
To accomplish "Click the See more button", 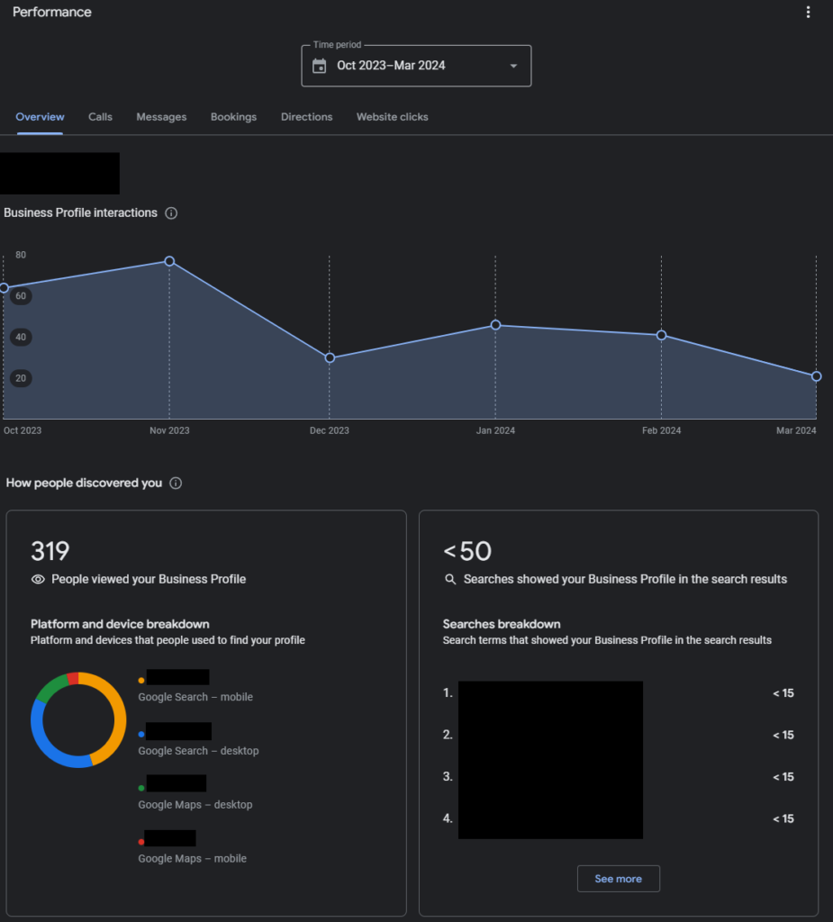I will (x=619, y=879).
